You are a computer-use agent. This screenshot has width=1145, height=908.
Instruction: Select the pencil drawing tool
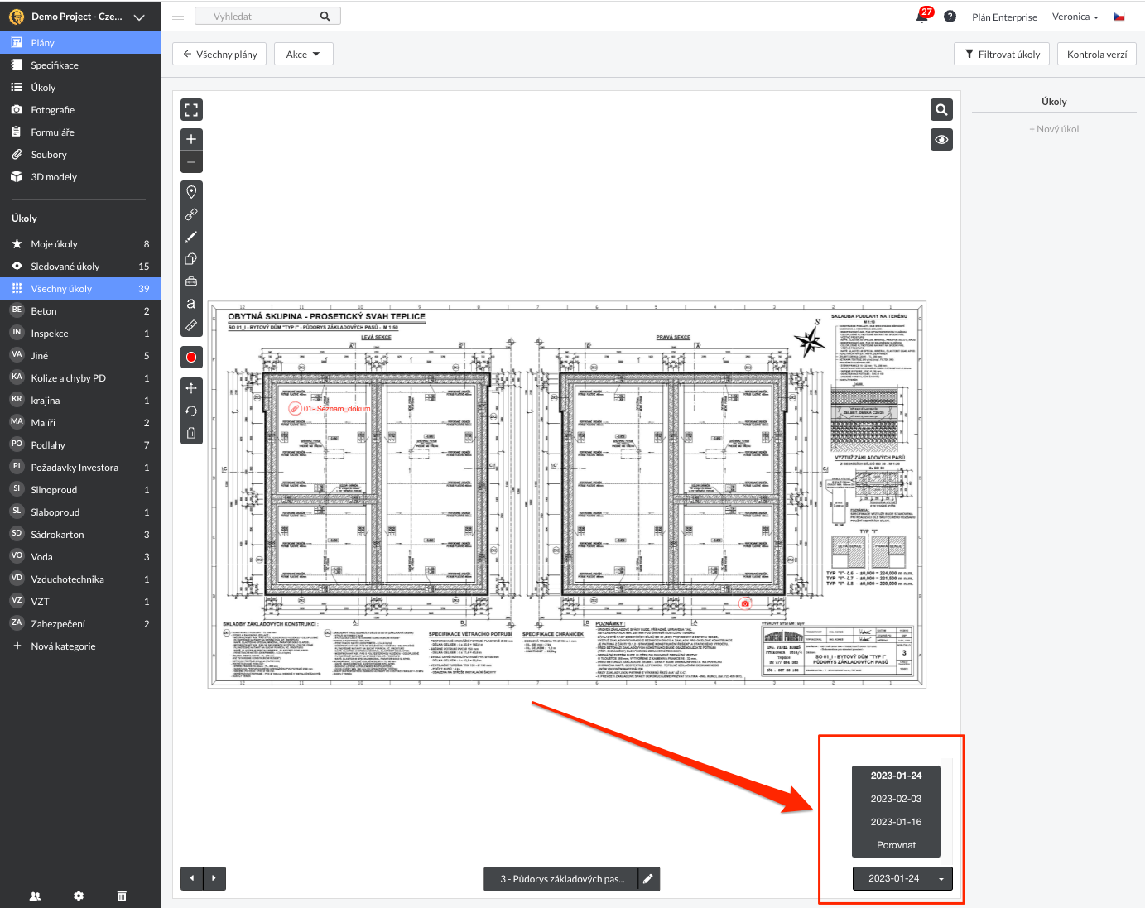191,237
